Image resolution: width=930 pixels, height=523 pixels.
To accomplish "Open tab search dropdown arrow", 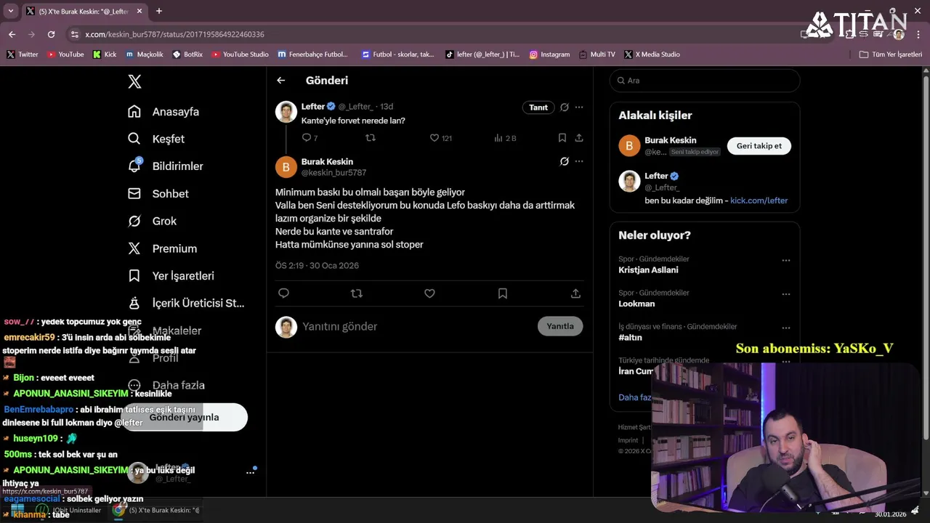I will coord(11,11).
